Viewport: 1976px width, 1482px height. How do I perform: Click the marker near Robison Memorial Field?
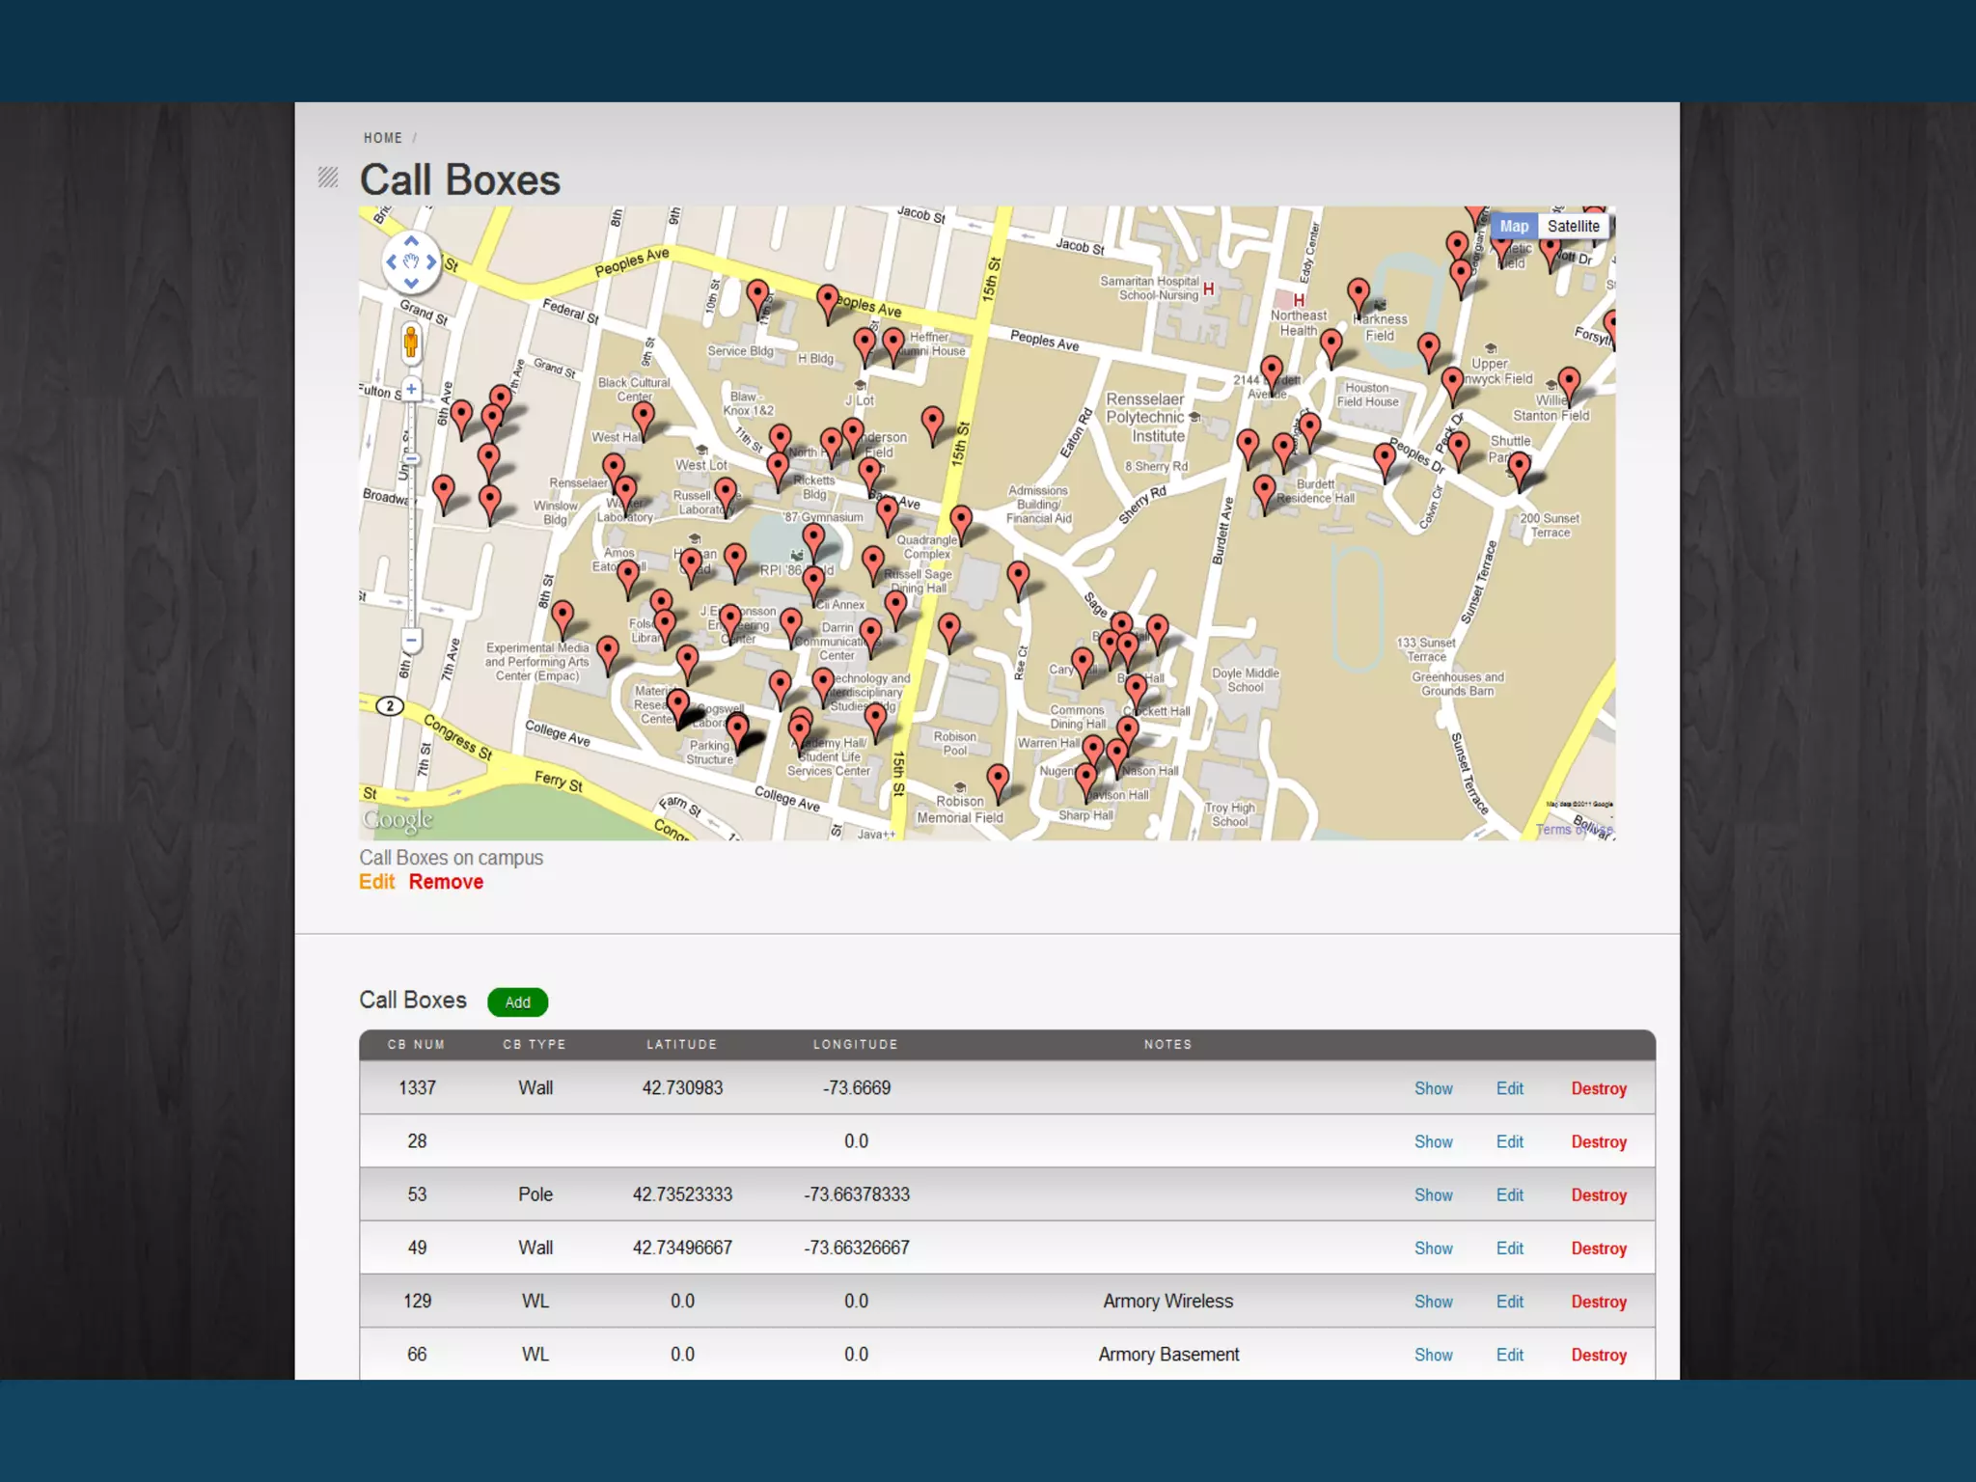click(x=998, y=779)
